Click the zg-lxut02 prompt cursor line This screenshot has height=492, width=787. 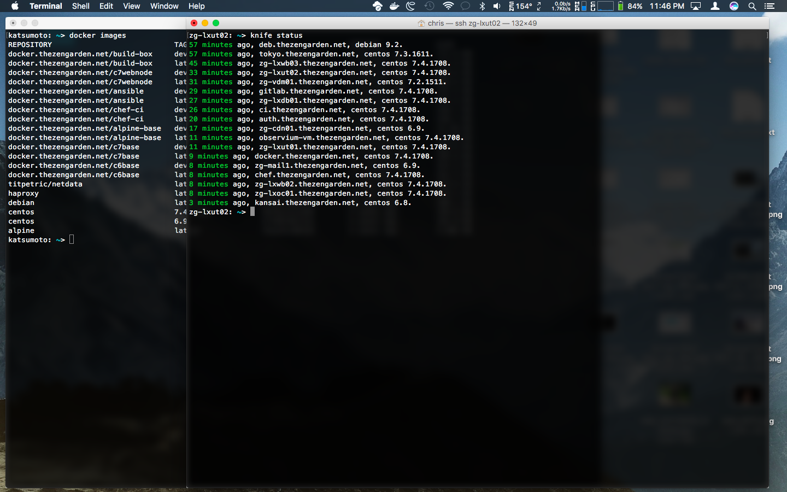[x=222, y=212]
